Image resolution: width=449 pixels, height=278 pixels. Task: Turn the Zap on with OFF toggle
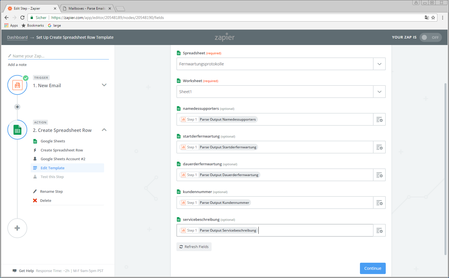pyautogui.click(x=430, y=37)
